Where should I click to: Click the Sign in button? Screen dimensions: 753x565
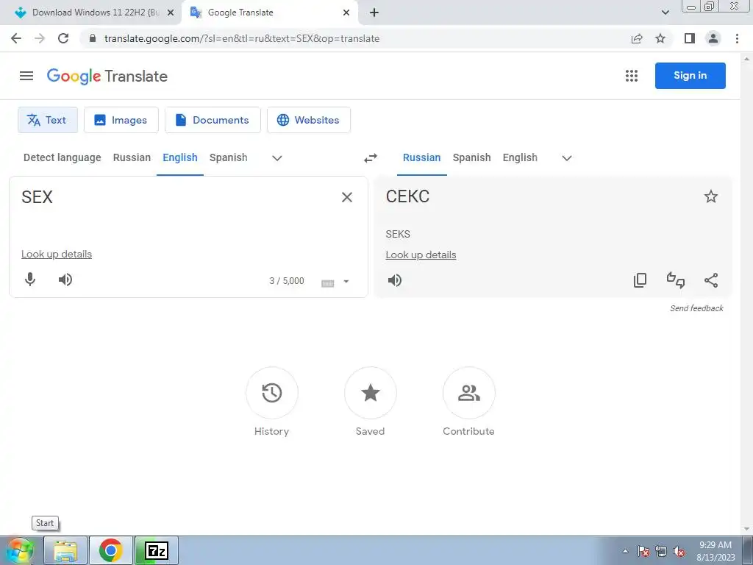click(x=690, y=76)
